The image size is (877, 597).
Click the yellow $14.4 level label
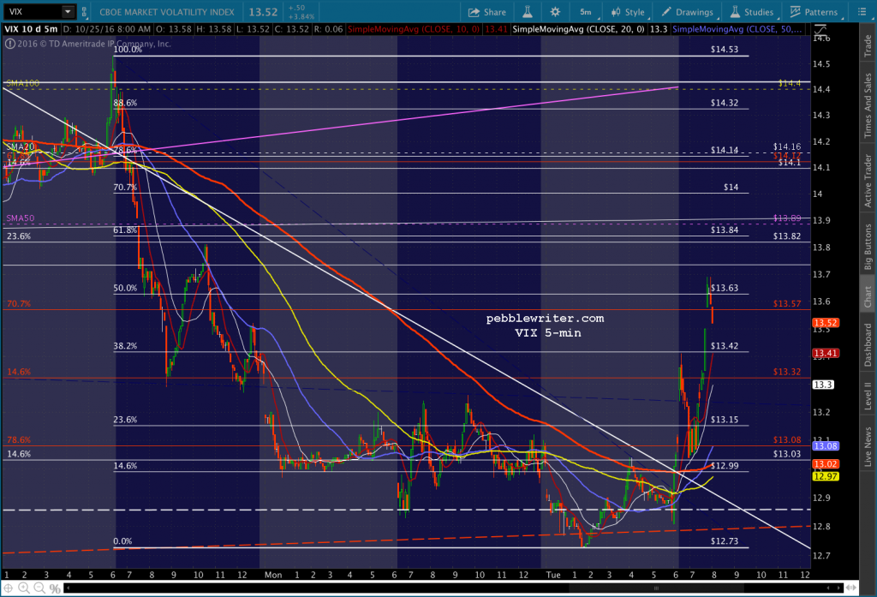[x=790, y=83]
